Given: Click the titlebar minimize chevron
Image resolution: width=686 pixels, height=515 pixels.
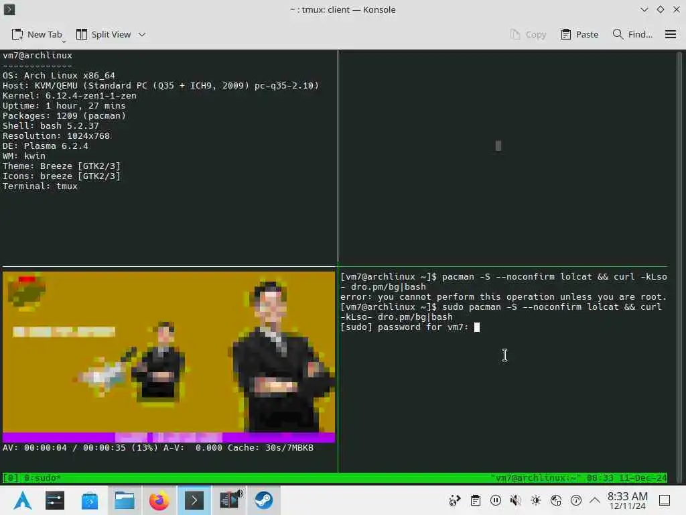Looking at the screenshot, I should point(644,9).
